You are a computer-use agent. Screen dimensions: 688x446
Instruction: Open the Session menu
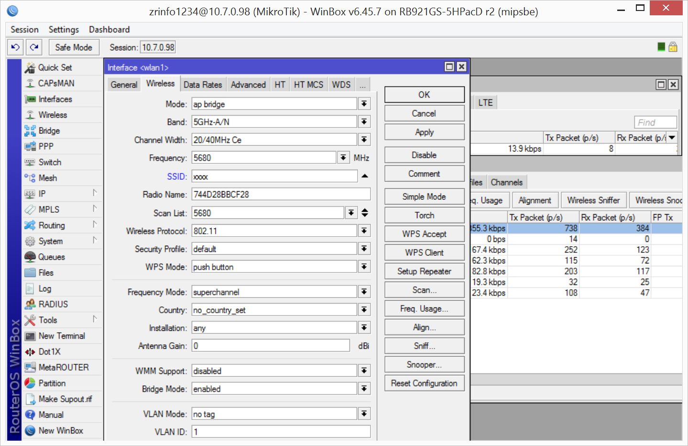point(24,30)
